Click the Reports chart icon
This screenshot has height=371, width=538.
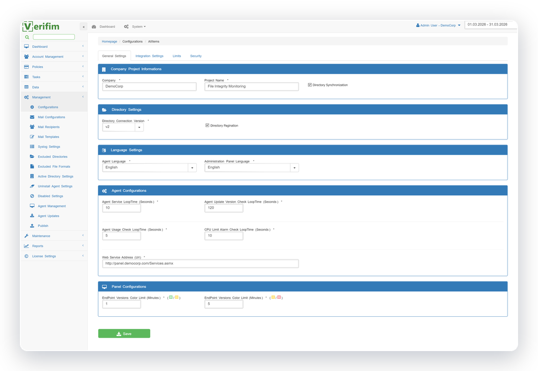click(x=26, y=246)
